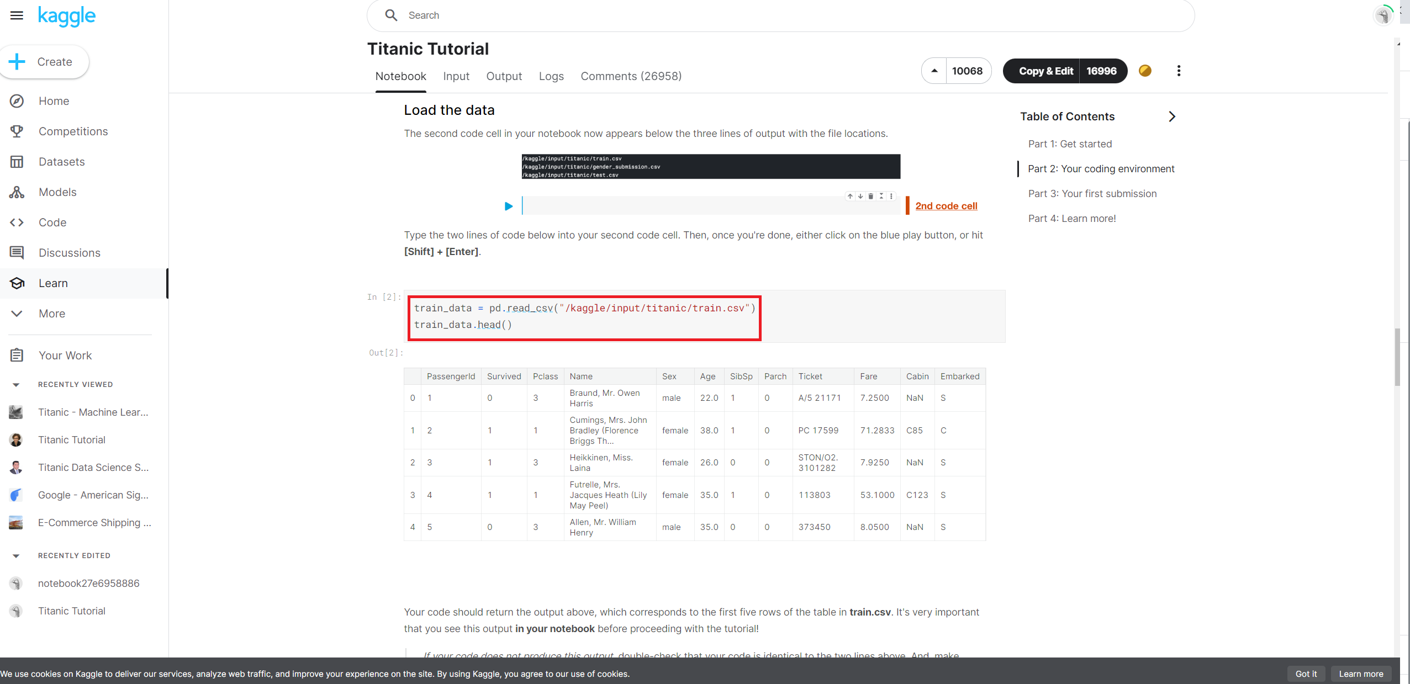The height and width of the screenshot is (684, 1410).
Task: Click the Competitions trophy icon
Action: [17, 131]
